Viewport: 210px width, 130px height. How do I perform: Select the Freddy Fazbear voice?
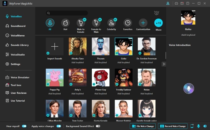click(x=124, y=78)
